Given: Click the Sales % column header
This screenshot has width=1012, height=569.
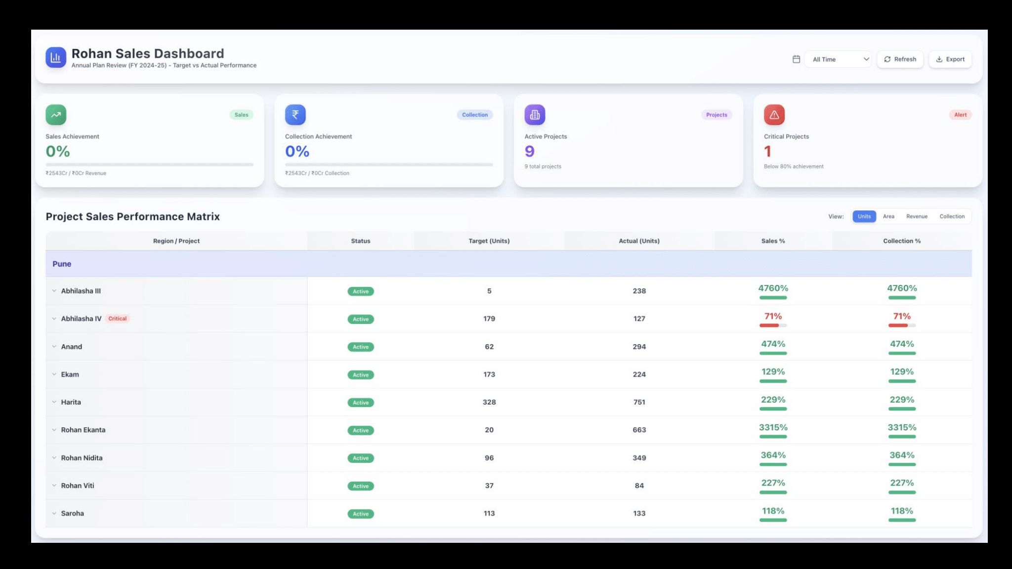Looking at the screenshot, I should pos(773,241).
